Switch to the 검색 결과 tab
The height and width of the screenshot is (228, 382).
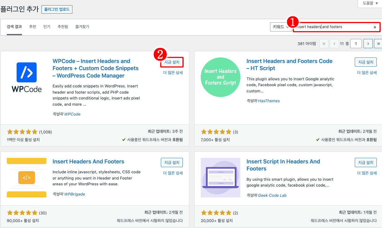click(x=15, y=27)
